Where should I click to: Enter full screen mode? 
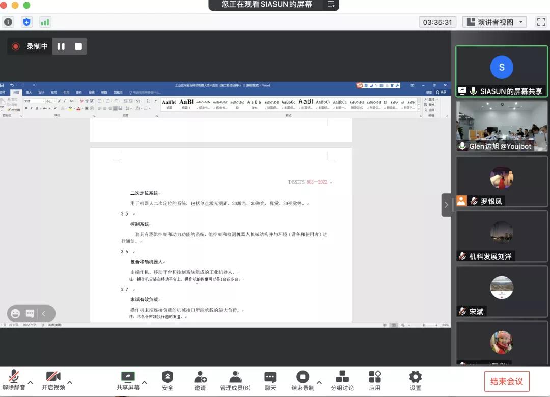tap(541, 22)
